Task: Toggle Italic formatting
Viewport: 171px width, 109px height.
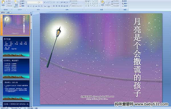Action: [31, 6]
